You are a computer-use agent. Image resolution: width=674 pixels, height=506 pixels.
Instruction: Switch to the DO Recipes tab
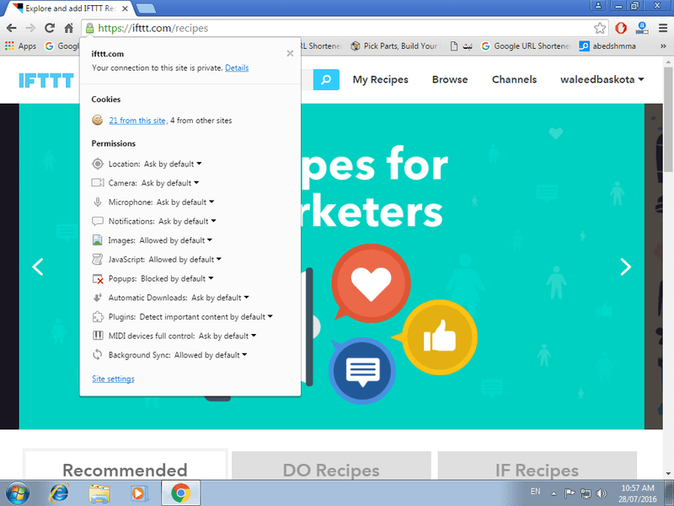tap(331, 466)
